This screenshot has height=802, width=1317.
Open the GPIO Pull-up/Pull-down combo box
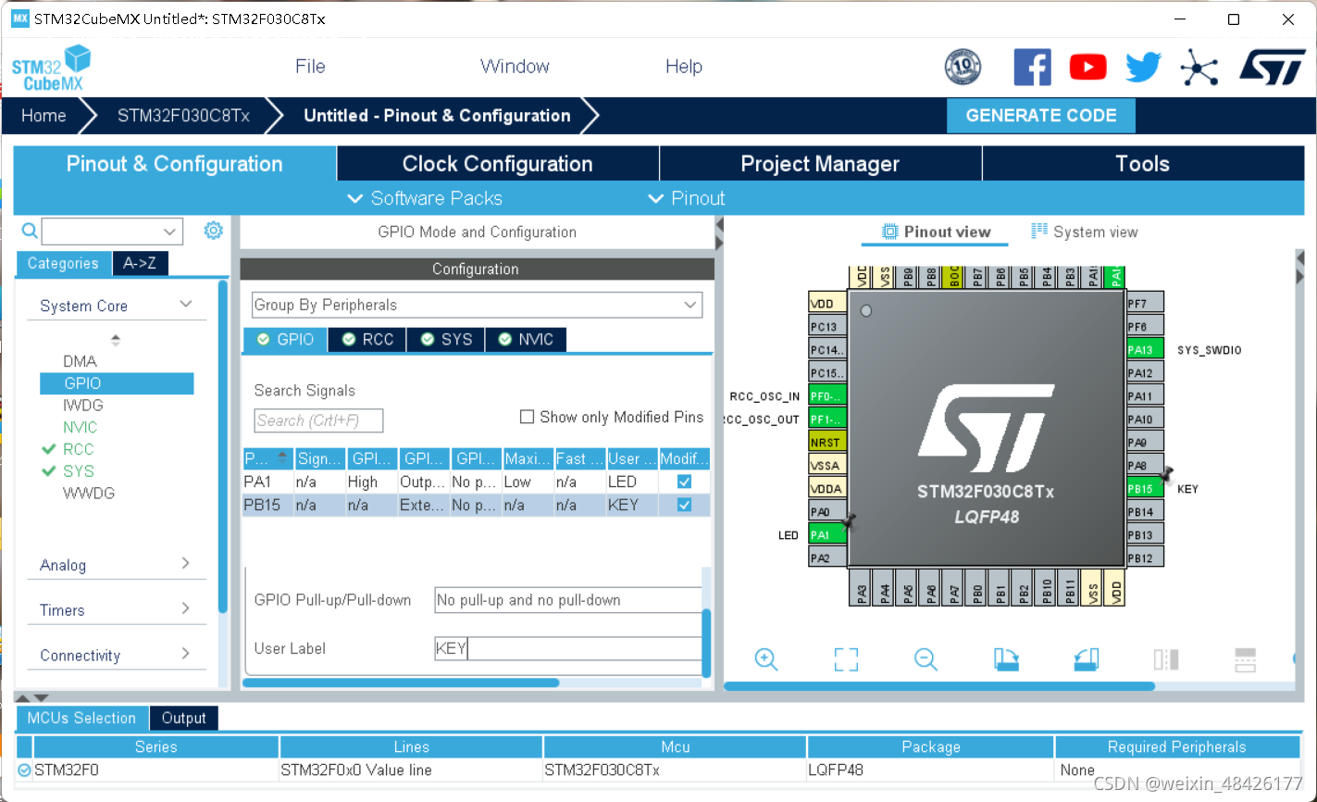[x=568, y=600]
